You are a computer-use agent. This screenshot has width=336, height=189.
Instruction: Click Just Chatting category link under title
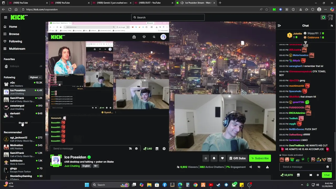click(72, 166)
